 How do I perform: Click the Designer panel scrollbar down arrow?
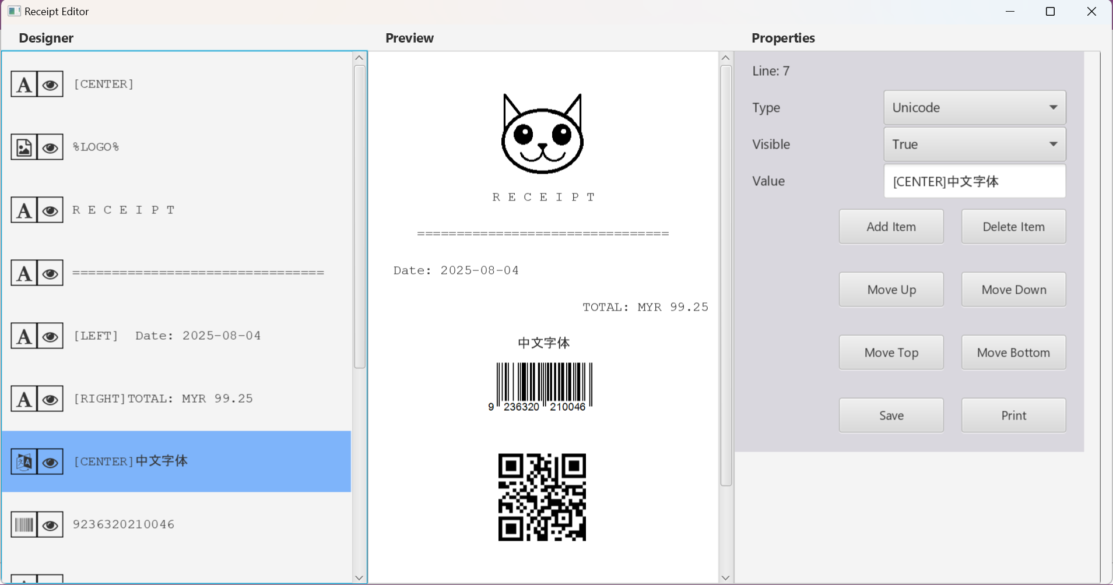pos(359,577)
